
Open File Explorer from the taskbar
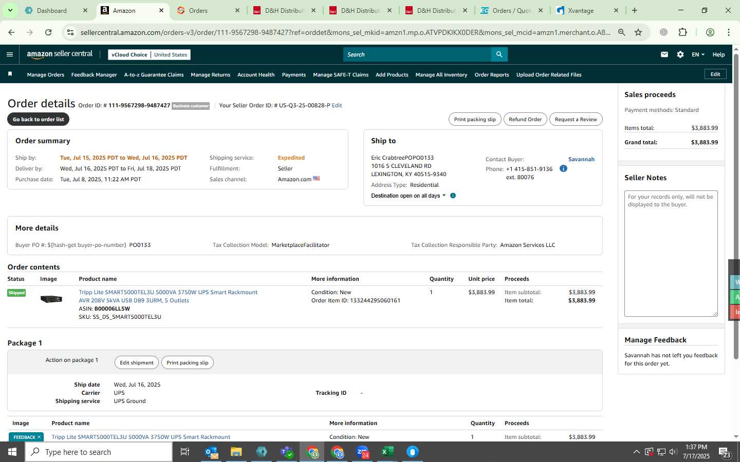click(x=236, y=452)
